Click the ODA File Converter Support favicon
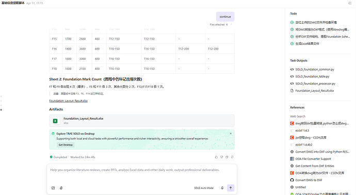This screenshot has width=356, height=195. [292, 159]
